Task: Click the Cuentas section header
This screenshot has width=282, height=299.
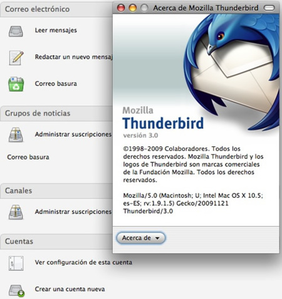Action: coord(56,241)
